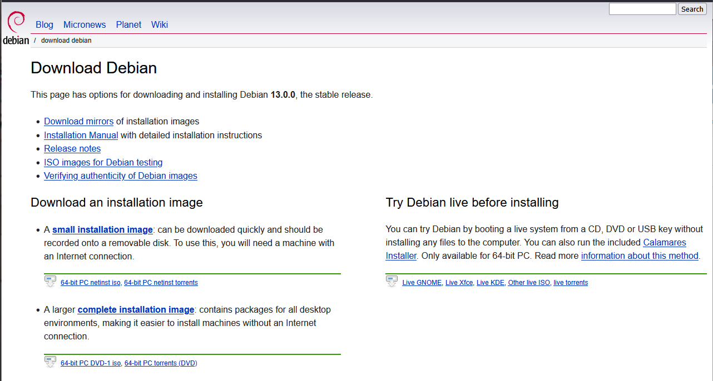Open the live torrents link
The image size is (713, 381).
click(x=571, y=283)
